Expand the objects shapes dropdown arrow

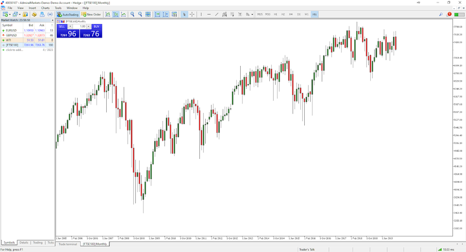(252, 14)
